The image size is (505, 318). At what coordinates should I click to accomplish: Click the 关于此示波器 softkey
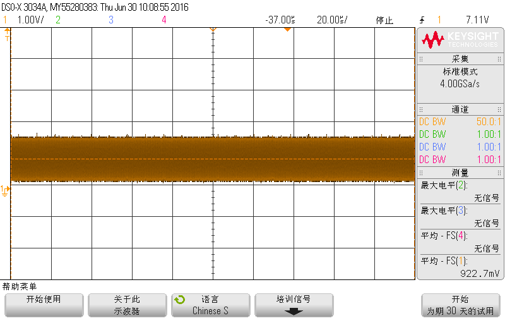128,305
